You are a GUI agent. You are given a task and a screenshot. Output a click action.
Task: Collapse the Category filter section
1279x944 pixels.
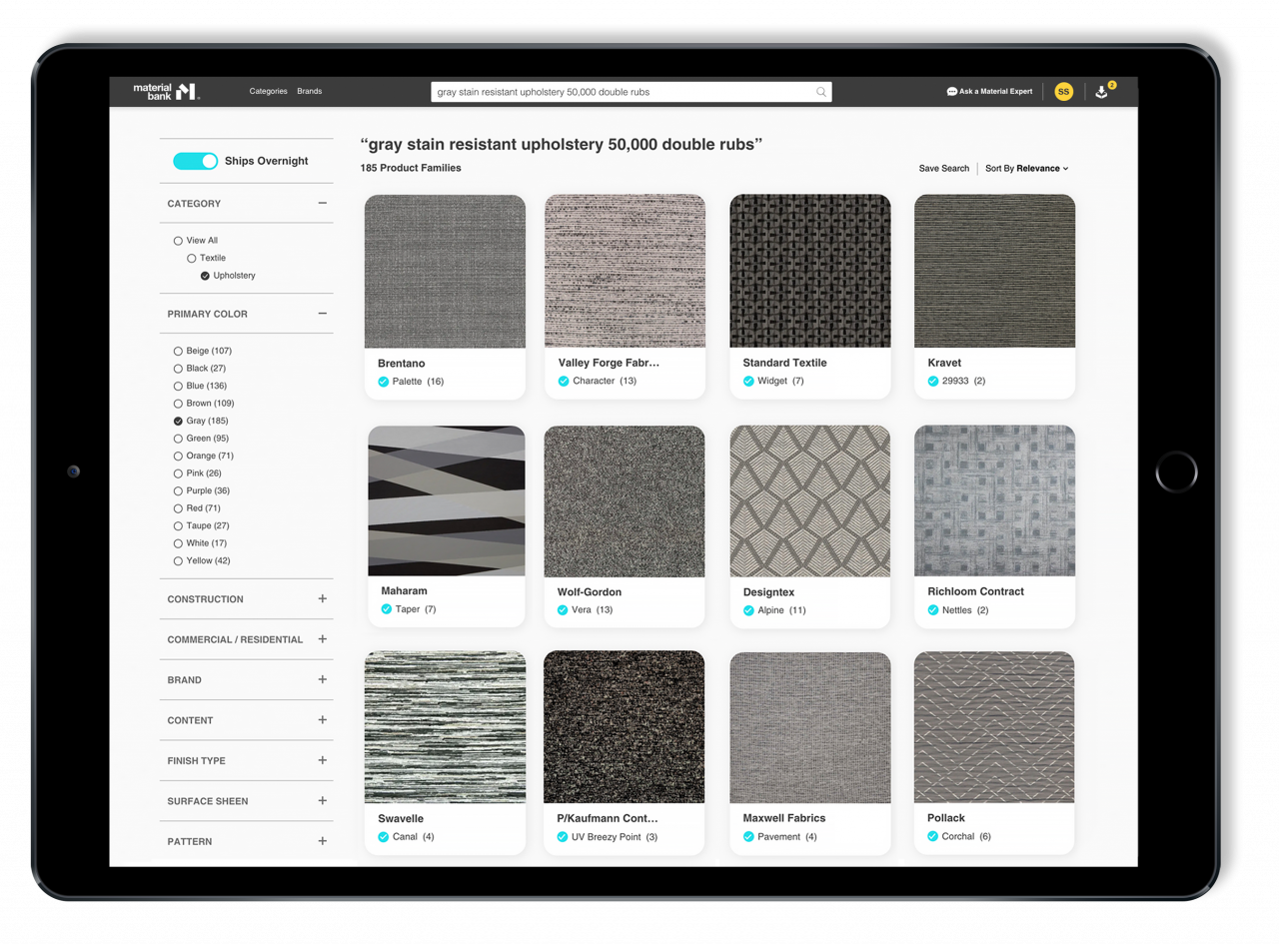pyautogui.click(x=322, y=203)
